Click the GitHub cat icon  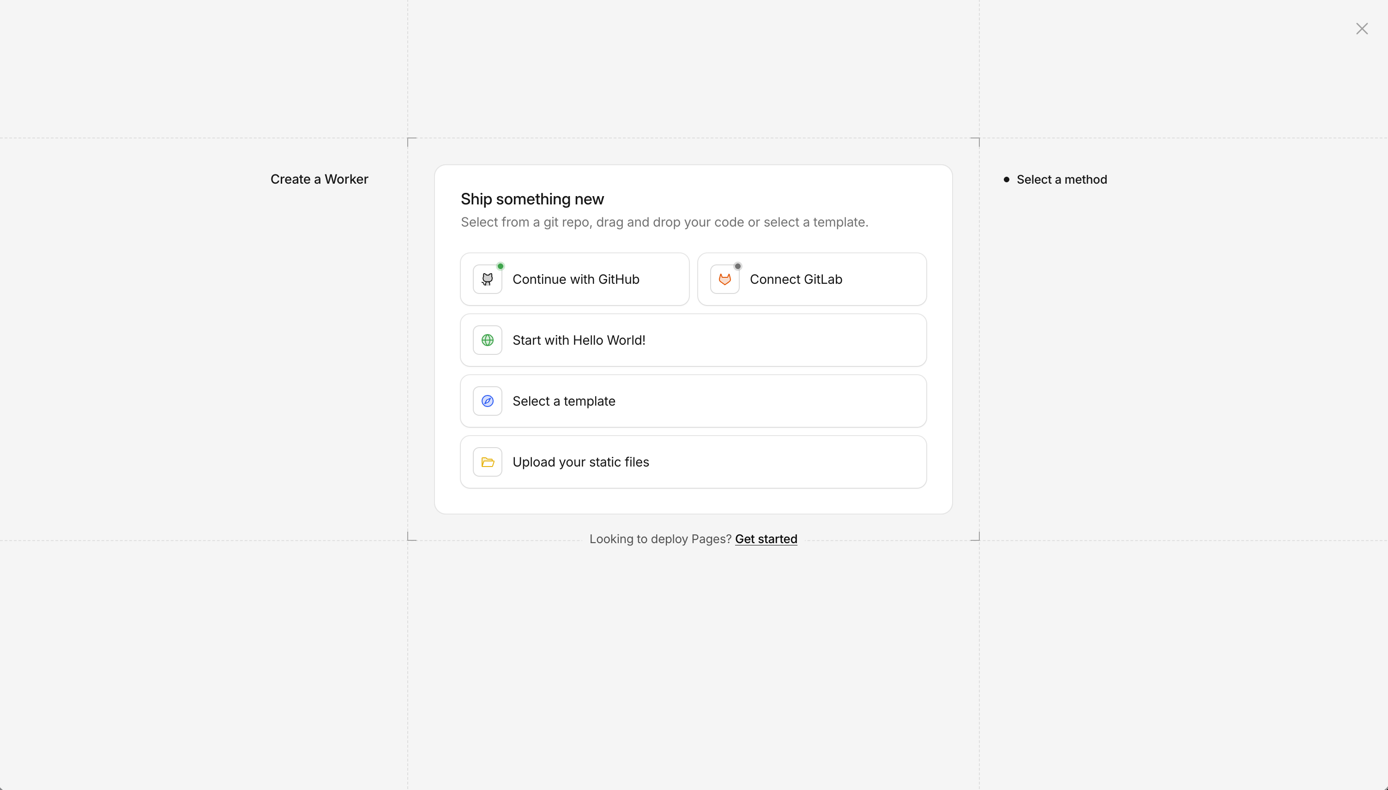[x=487, y=279]
